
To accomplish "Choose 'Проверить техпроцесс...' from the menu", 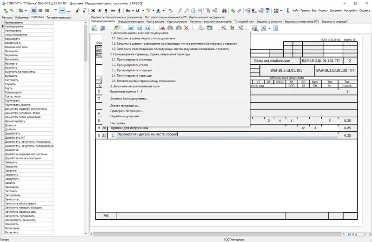I will (126, 111).
